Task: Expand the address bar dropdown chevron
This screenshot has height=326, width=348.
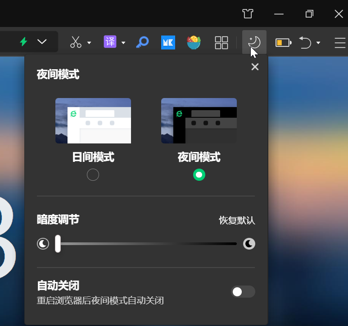Action: (42, 42)
